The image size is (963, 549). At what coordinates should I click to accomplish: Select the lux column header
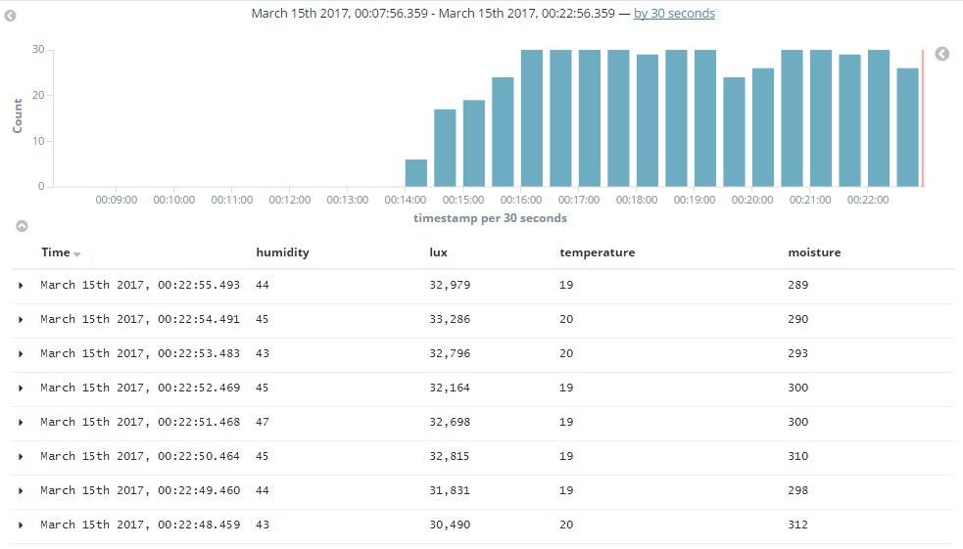click(438, 252)
